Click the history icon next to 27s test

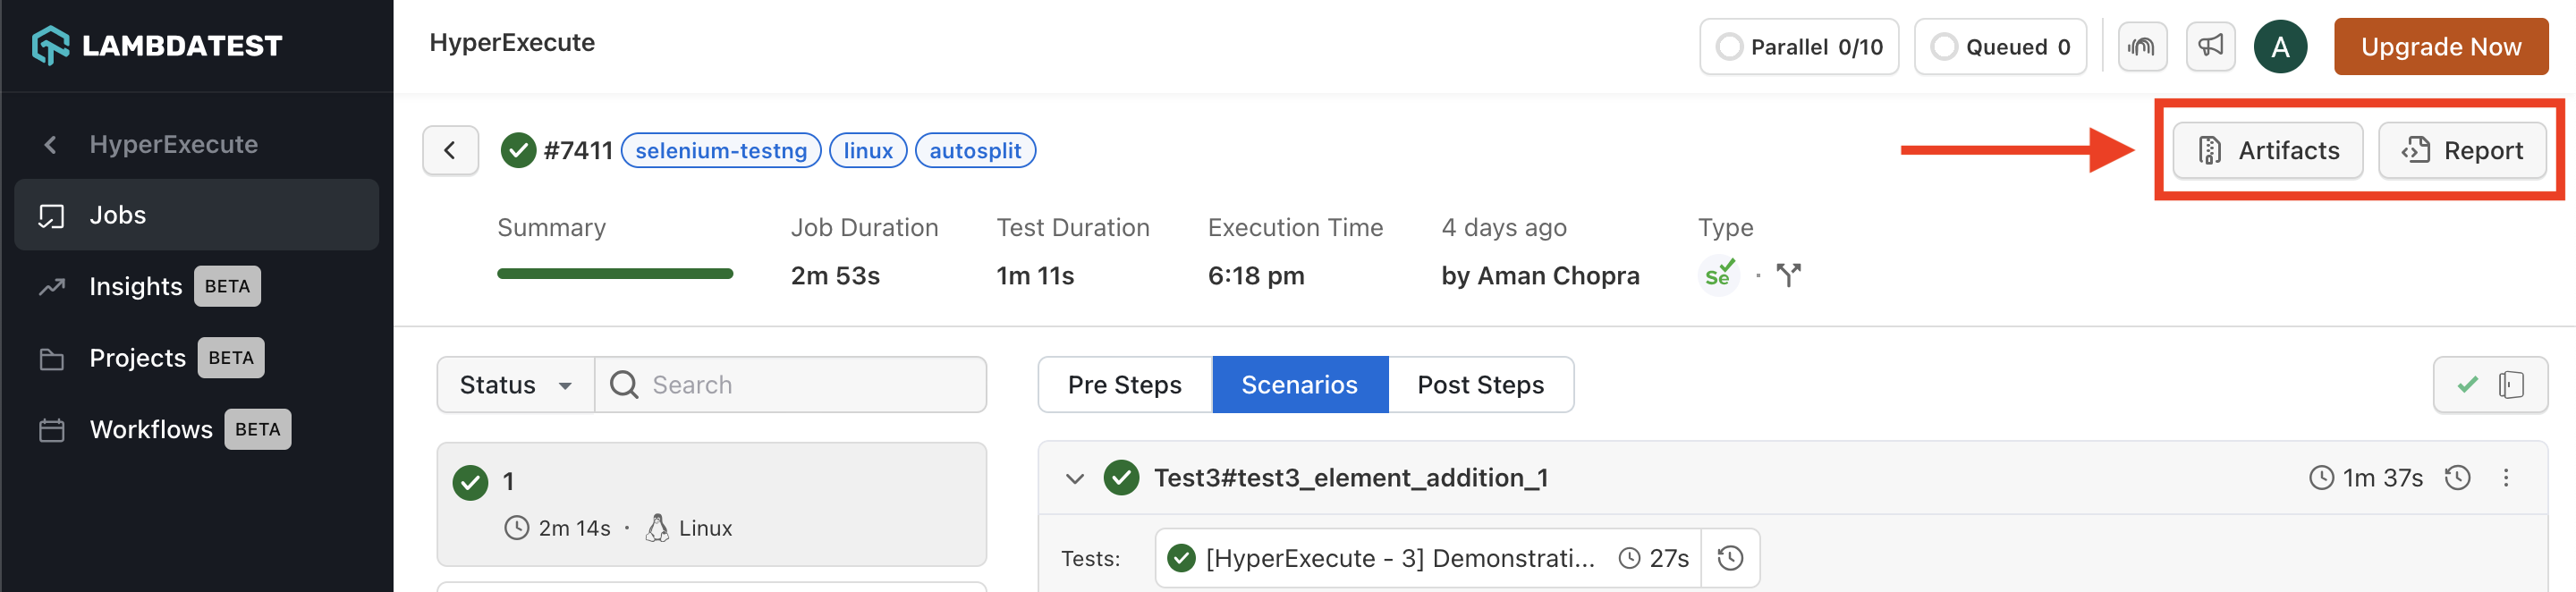point(1730,558)
